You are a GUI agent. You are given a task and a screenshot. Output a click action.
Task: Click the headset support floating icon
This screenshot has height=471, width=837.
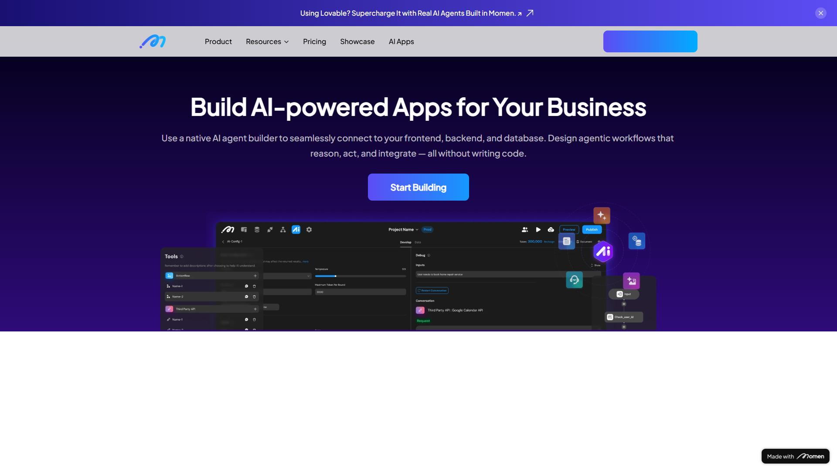pyautogui.click(x=574, y=280)
